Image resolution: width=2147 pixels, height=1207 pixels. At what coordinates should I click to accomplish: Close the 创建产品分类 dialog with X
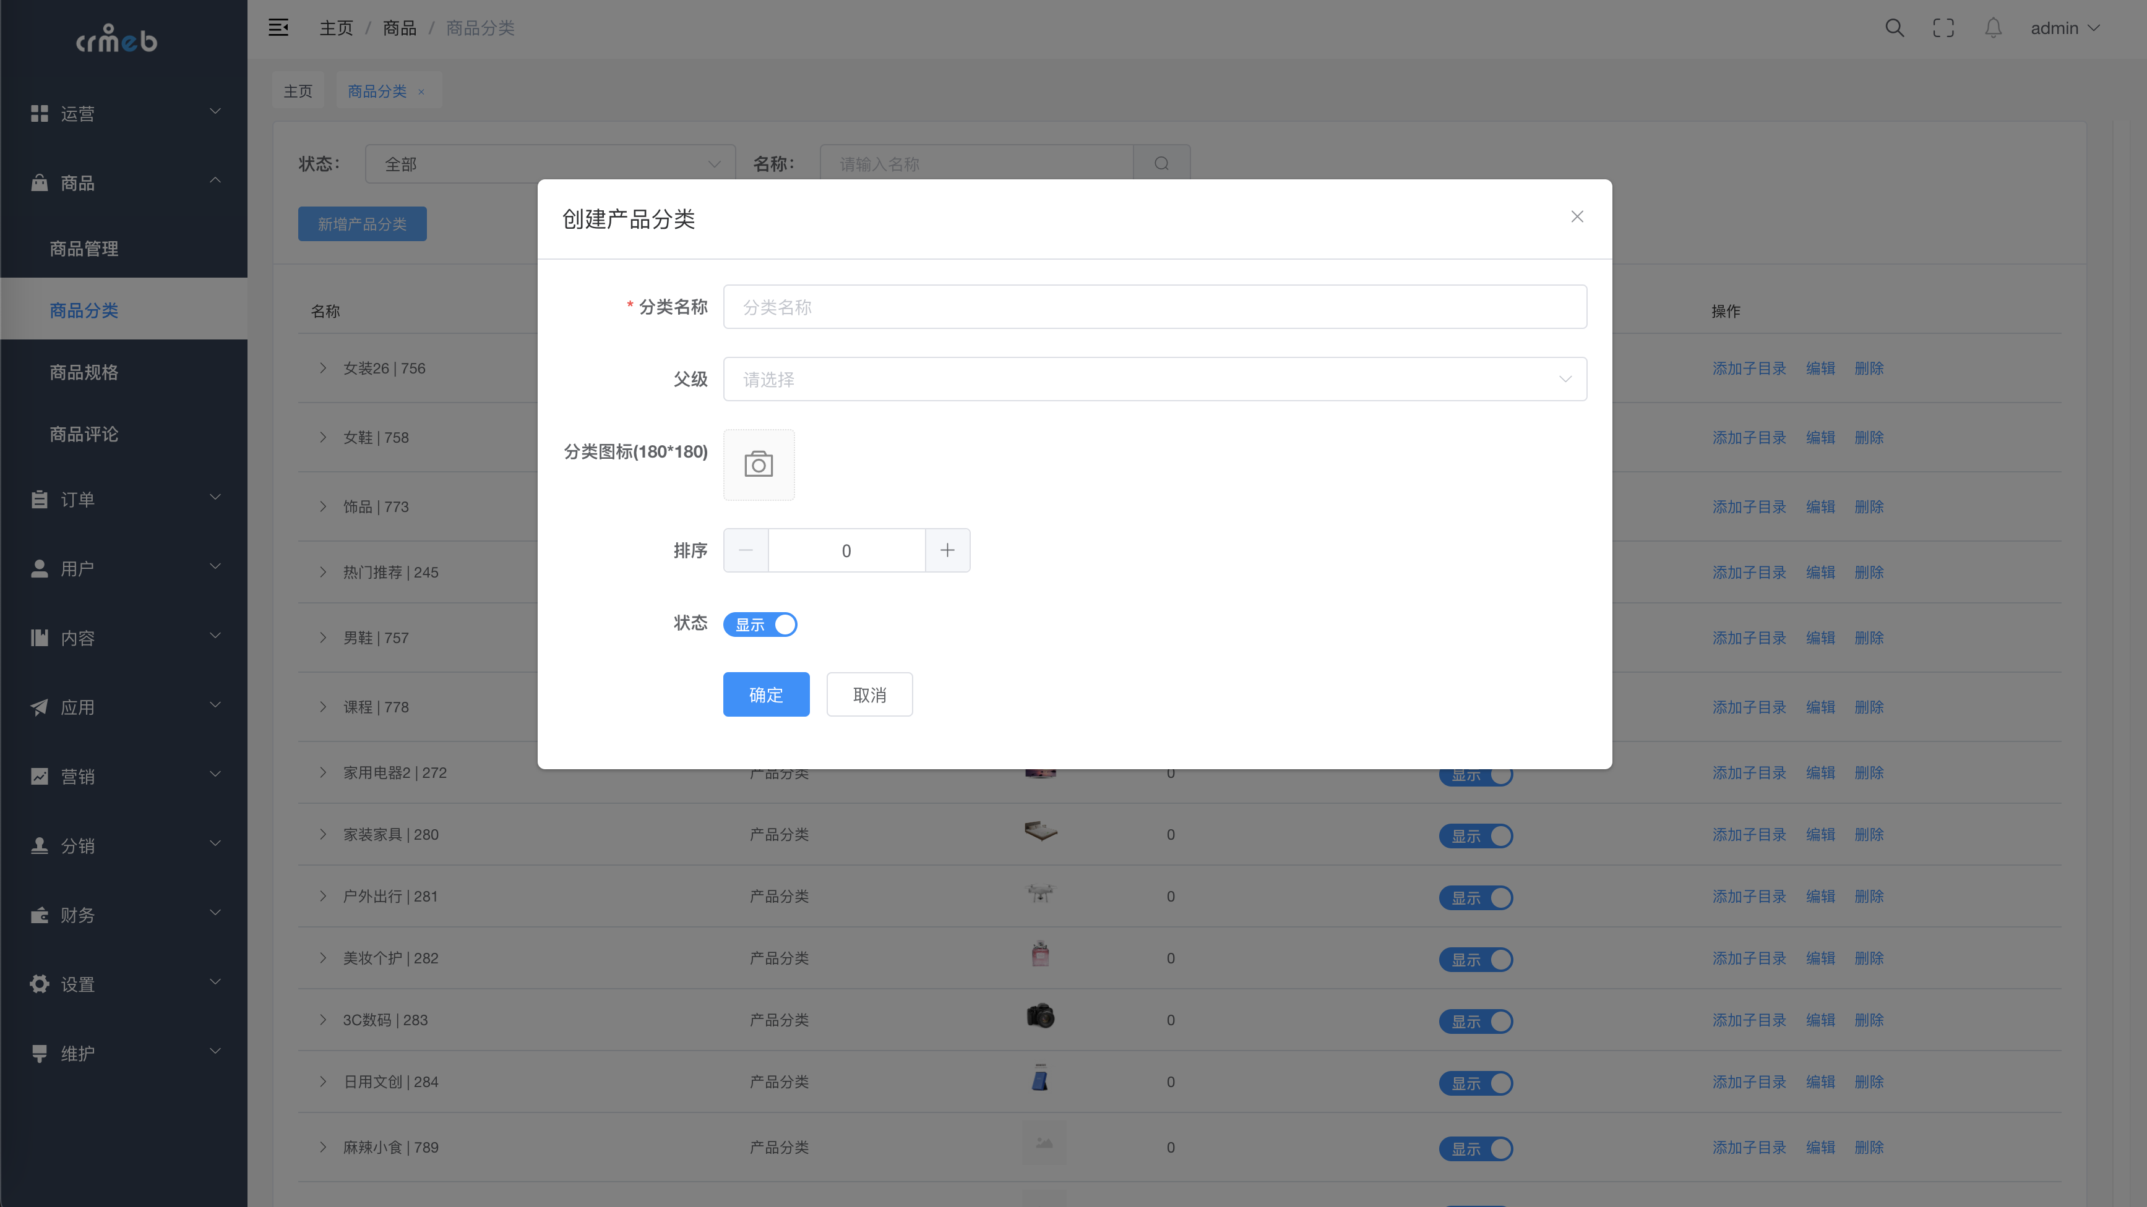pyautogui.click(x=1577, y=216)
